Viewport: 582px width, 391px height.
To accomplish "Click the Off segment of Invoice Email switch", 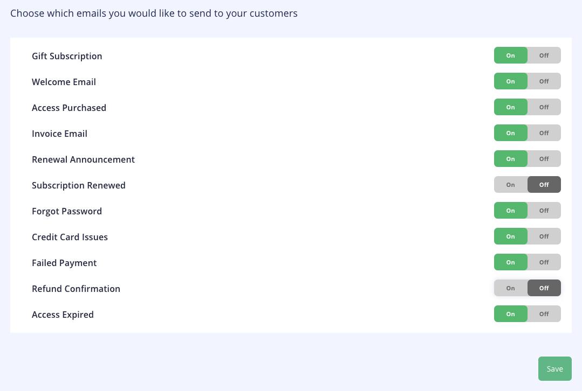I will pyautogui.click(x=544, y=132).
